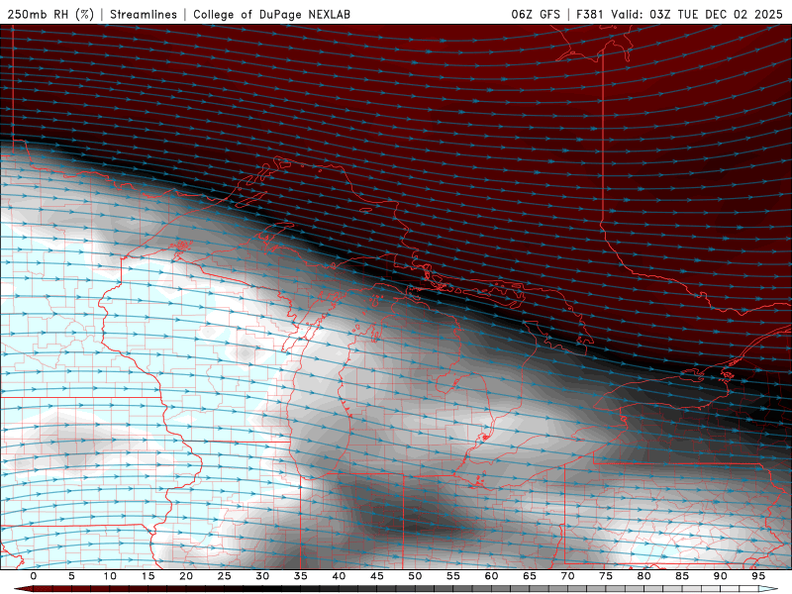Click the colorbar value label '70'

(x=567, y=576)
